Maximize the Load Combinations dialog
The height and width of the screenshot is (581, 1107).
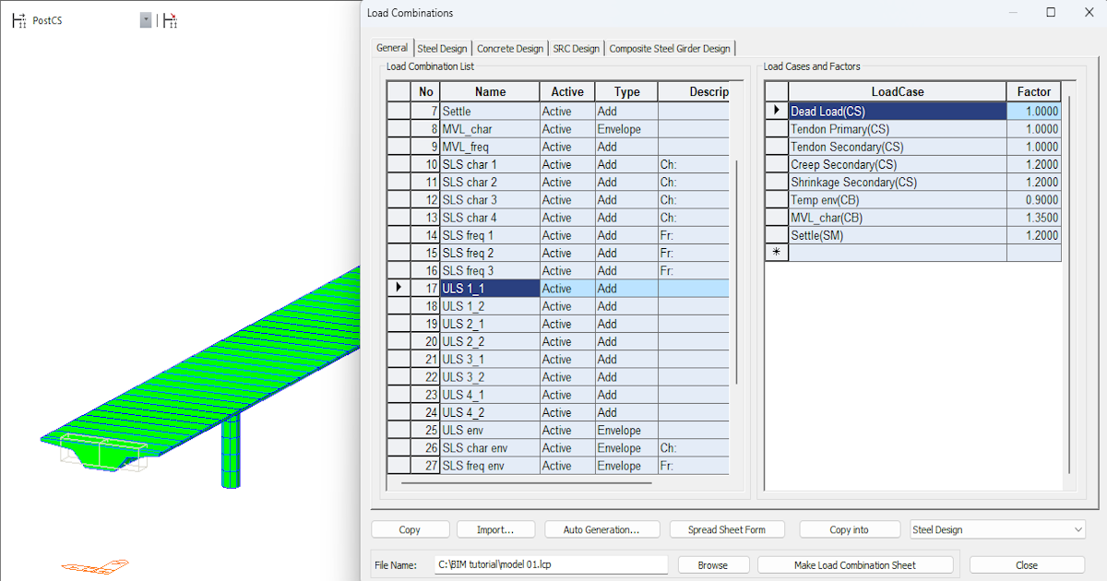(x=1051, y=13)
